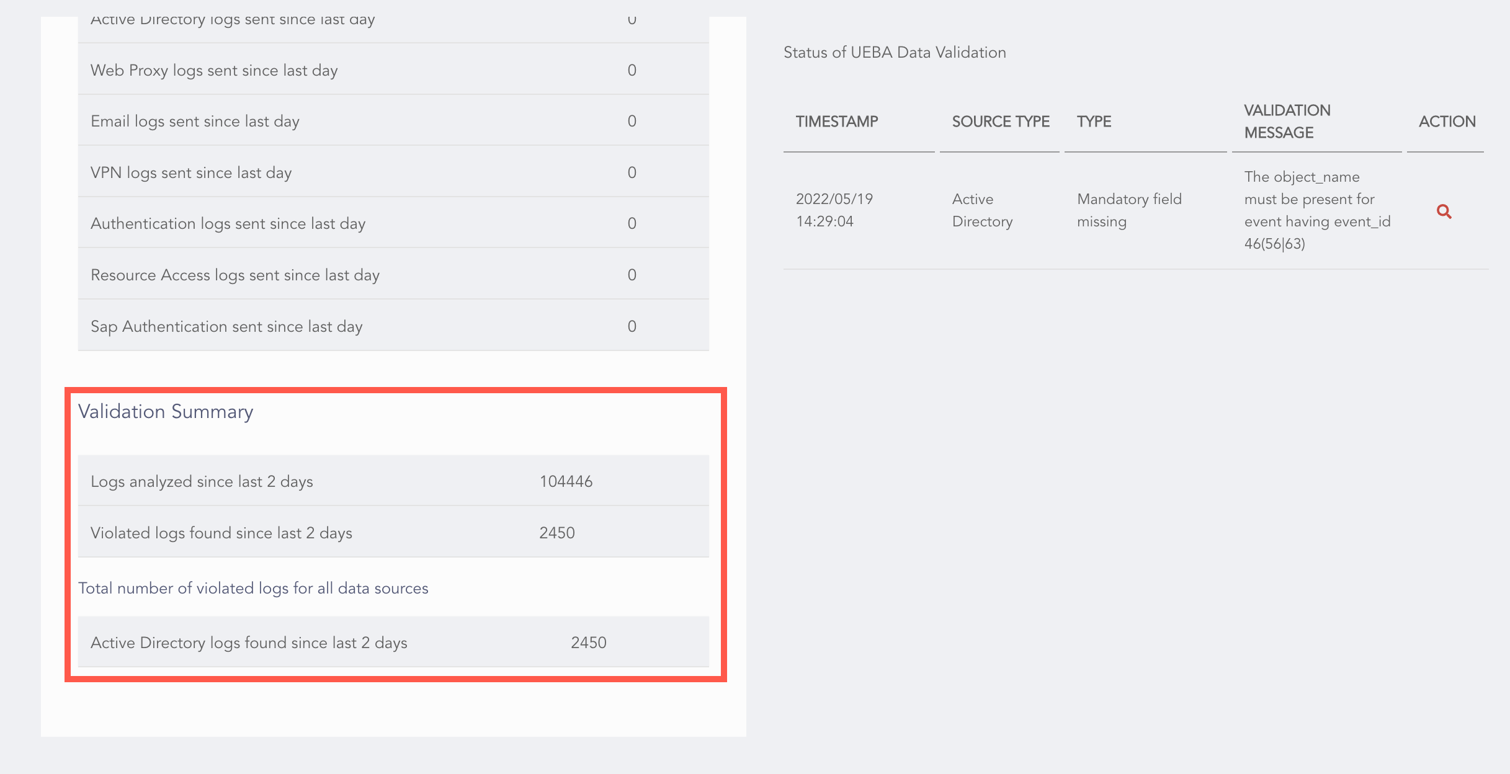This screenshot has height=774, width=1510.
Task: Click the 2022/05/19 14:29:04 timestamp cell
Action: point(834,210)
